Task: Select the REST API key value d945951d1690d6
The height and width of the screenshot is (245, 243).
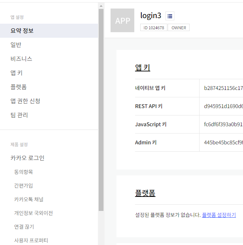Action: coord(223,106)
